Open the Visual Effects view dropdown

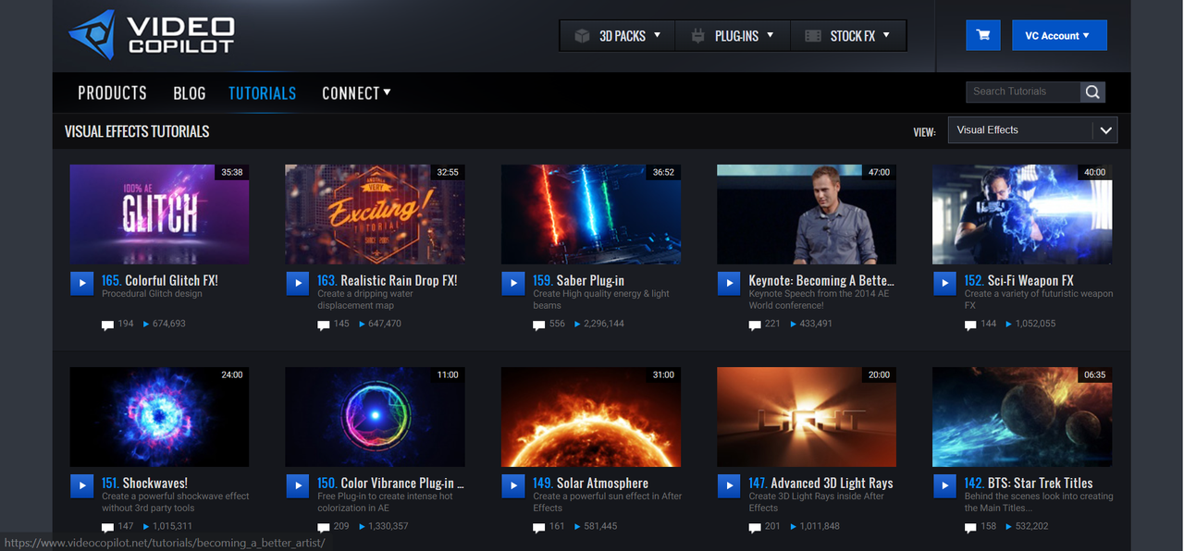(1032, 130)
